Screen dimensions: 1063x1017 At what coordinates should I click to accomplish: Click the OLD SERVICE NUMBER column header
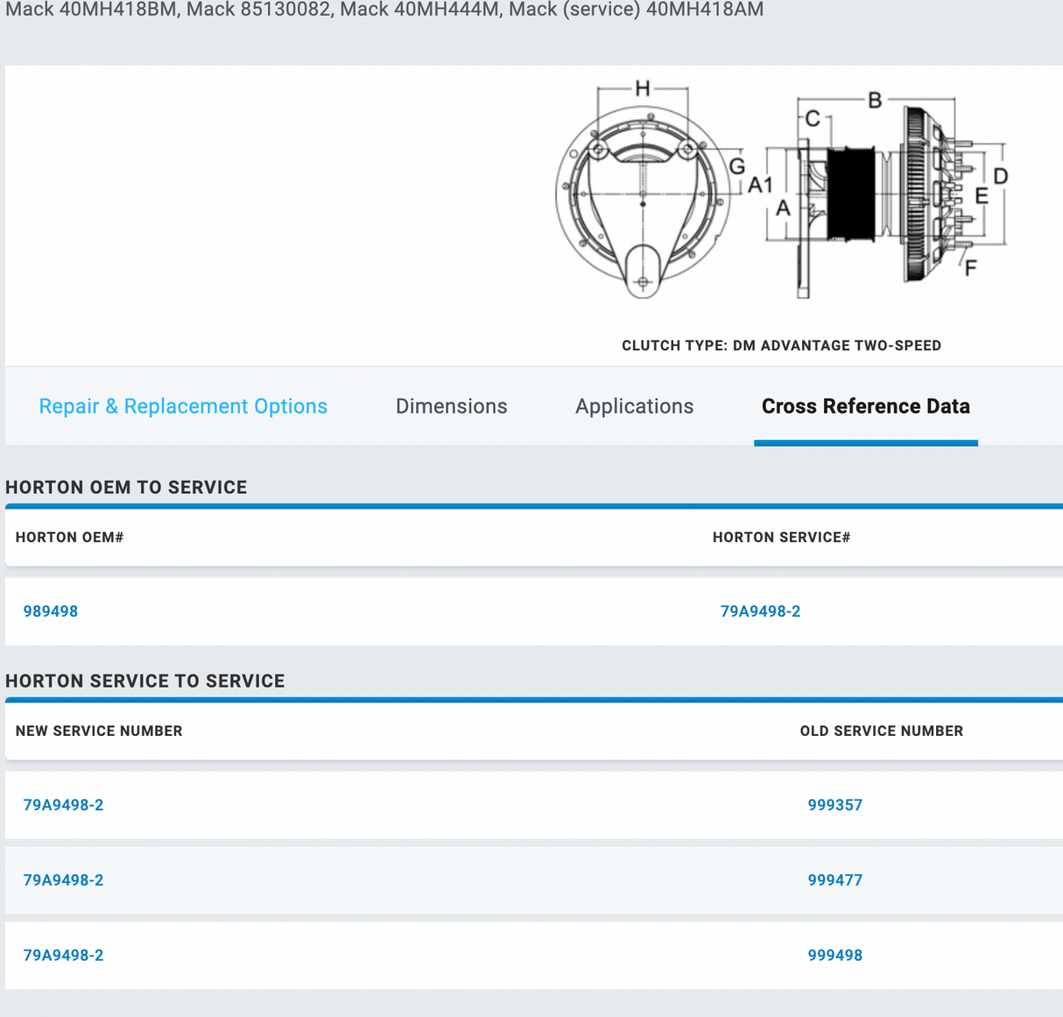(x=881, y=731)
